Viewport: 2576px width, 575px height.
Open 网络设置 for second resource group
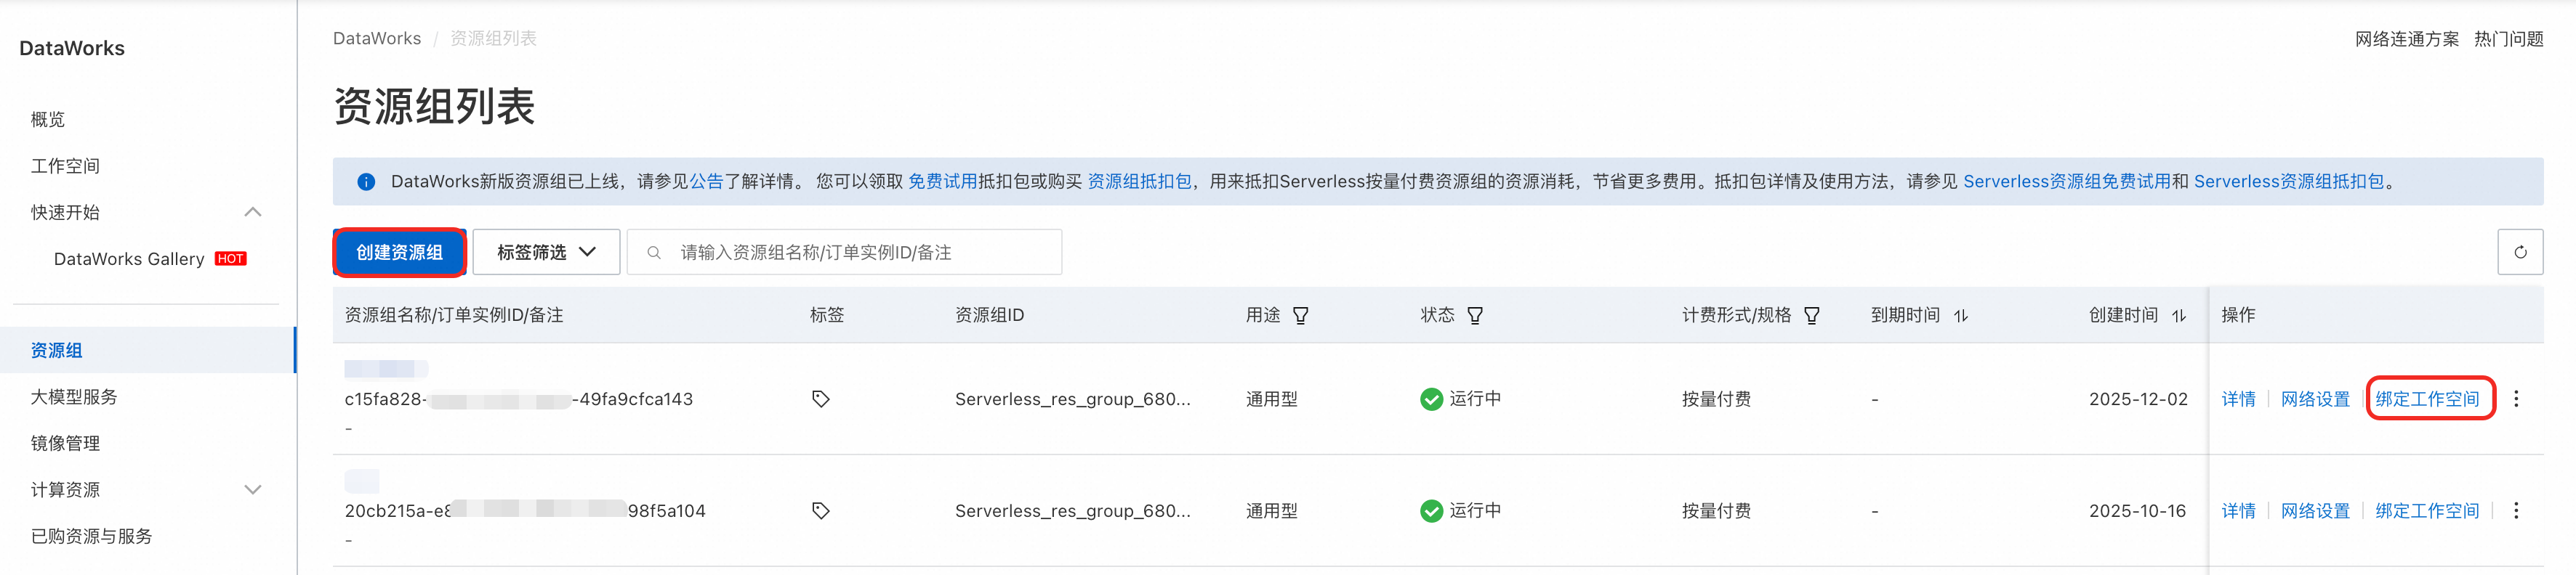pyautogui.click(x=2314, y=511)
